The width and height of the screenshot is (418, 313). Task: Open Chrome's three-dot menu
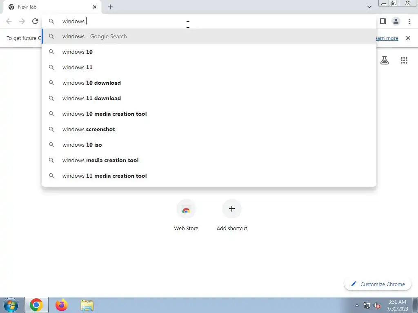pos(409,21)
